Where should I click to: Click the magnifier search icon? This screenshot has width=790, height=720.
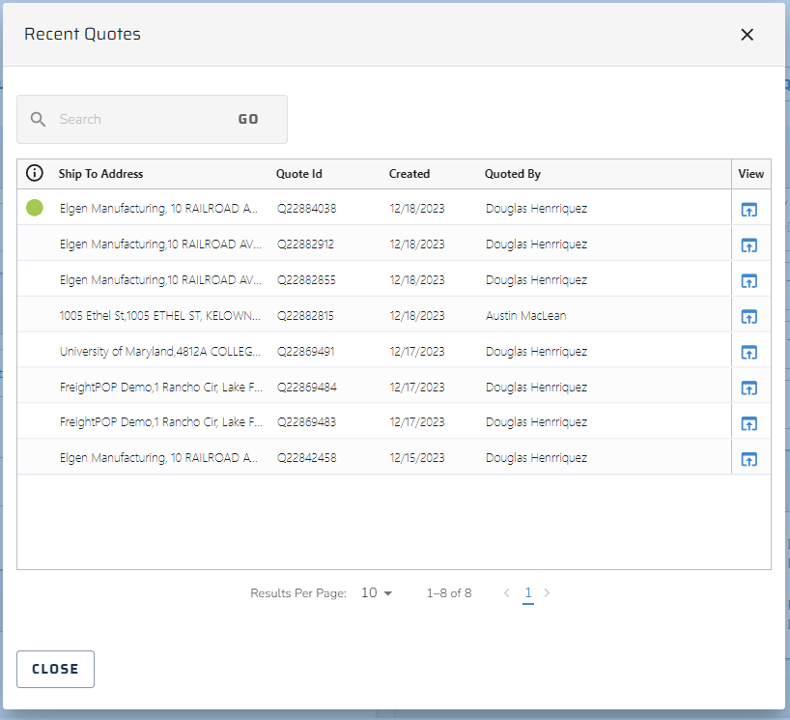point(38,120)
